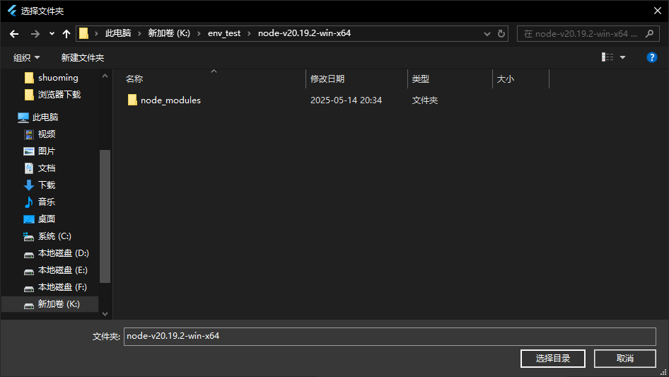
Task: Click the search magnifier icon
Action: [x=649, y=33]
